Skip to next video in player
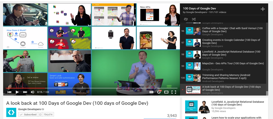Screen dimensions: 273x119 point(25,92)
